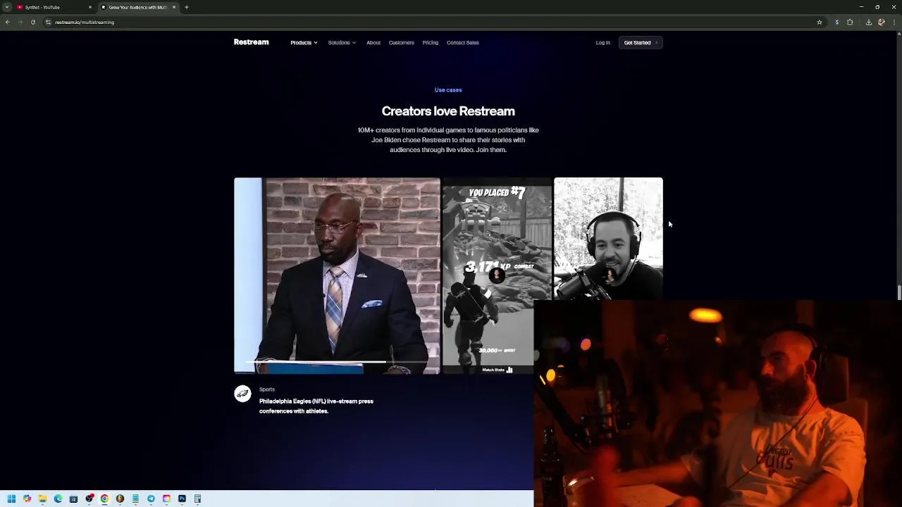The width and height of the screenshot is (902, 507).
Task: Open the About page
Action: 373,42
